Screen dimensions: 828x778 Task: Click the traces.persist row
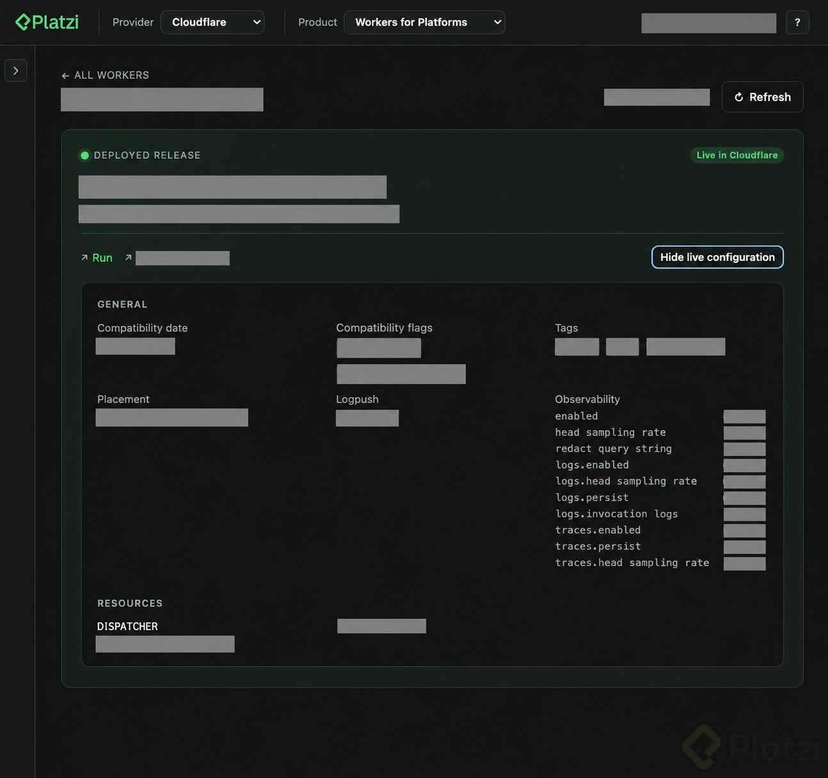point(660,547)
